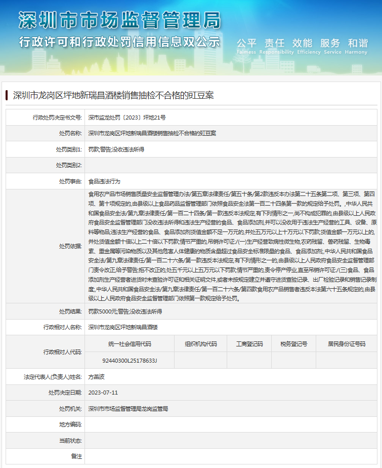Click the 处罚决定日期 label
Image resolution: width=382 pixels, height=468 pixels.
65,393
